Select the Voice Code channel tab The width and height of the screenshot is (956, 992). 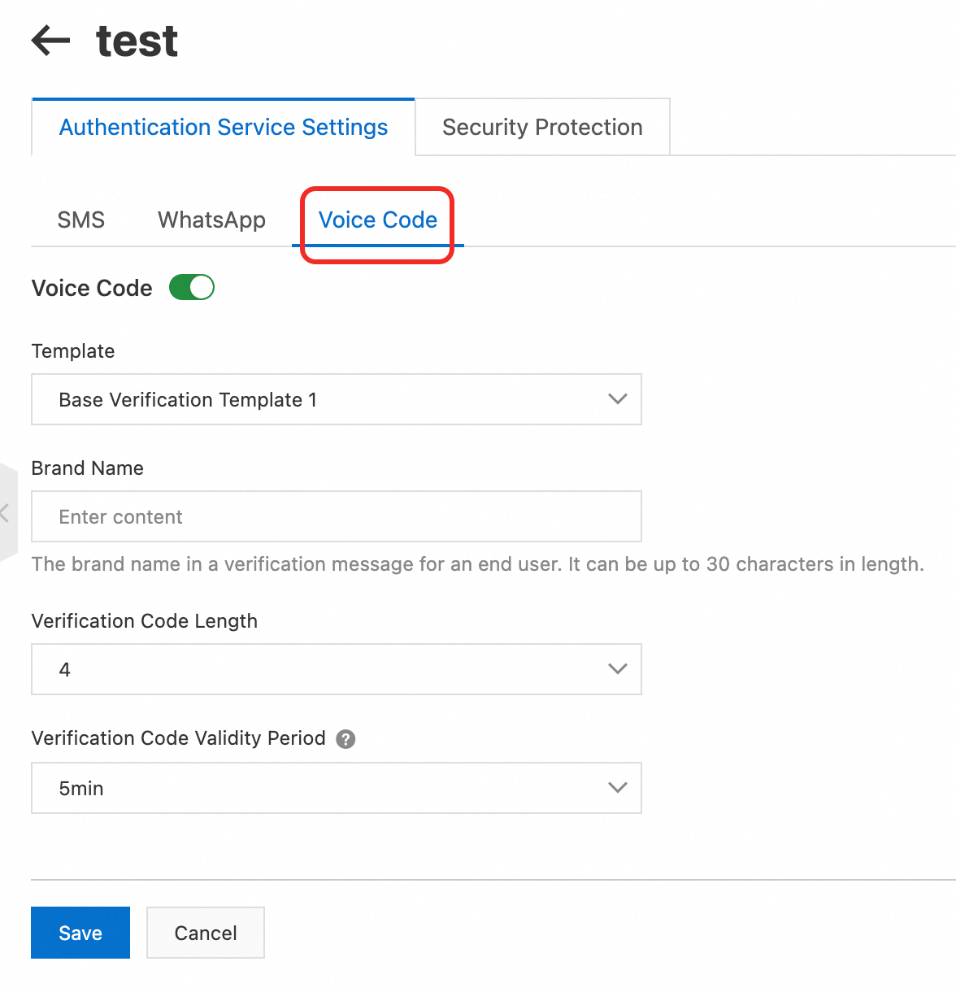[378, 220]
